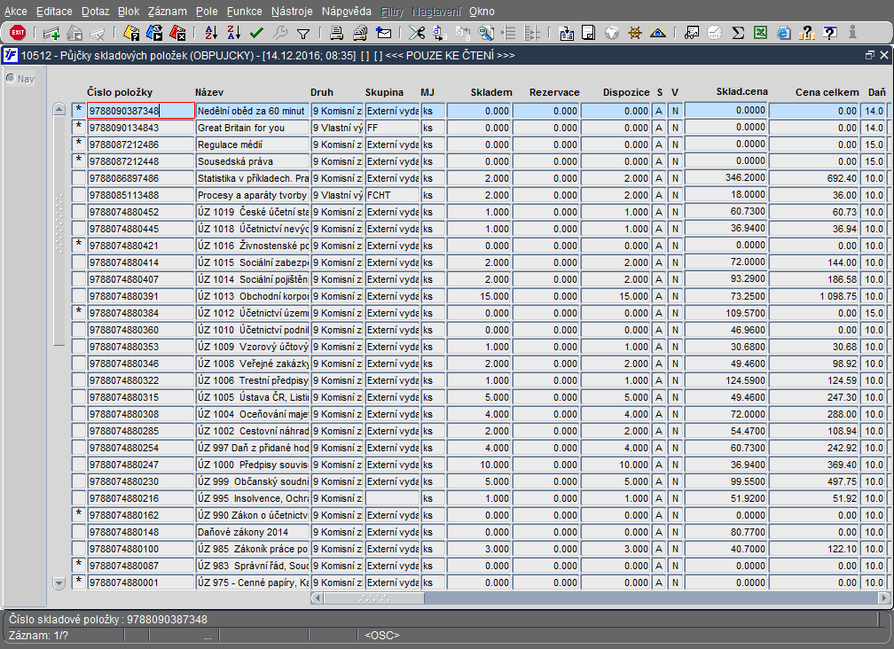Image resolution: width=894 pixels, height=649 pixels.
Task: Click the magnifying glass search icon
Action: 486,33
